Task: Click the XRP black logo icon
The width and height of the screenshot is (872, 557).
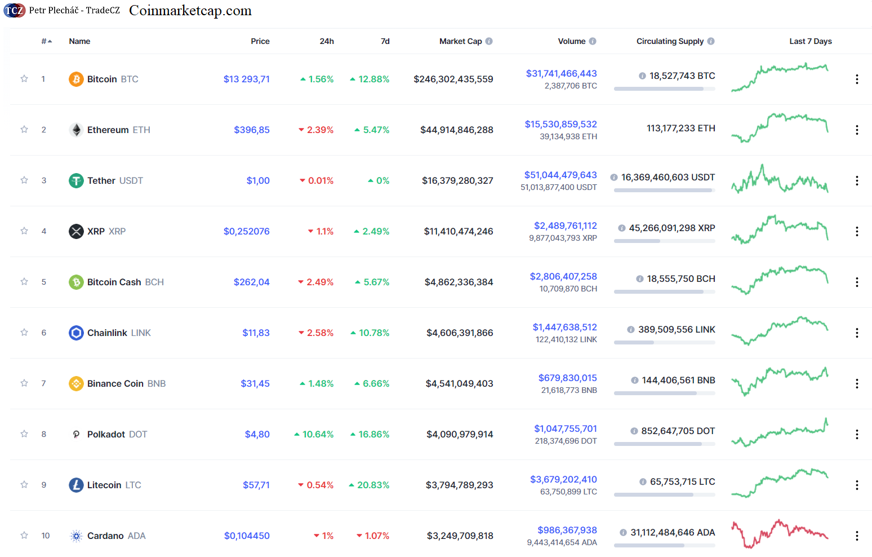Action: [76, 231]
